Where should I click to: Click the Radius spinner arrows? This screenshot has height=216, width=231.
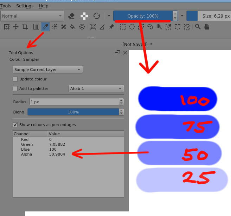click(121, 102)
